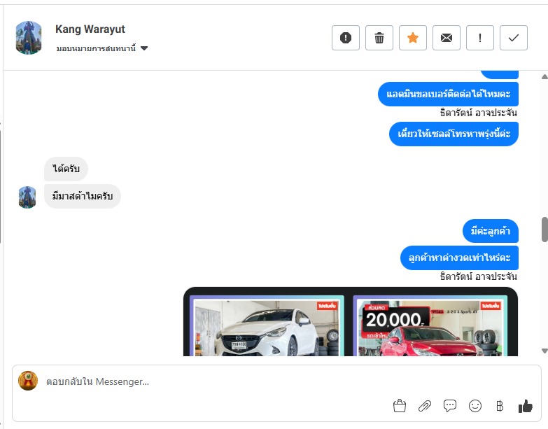Click 'มอบหมายการสนทนานี้' assign label
Image resolution: width=548 pixels, height=429 pixels.
96,48
